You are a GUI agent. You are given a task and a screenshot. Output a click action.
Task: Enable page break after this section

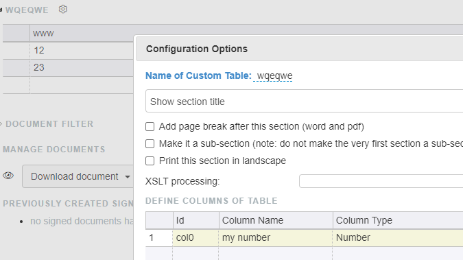point(150,127)
